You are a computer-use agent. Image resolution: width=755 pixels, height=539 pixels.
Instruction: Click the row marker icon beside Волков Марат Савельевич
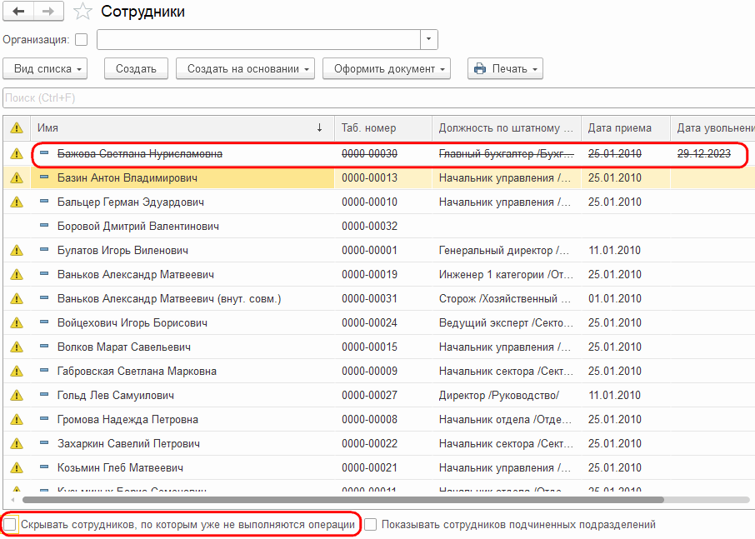[44, 347]
